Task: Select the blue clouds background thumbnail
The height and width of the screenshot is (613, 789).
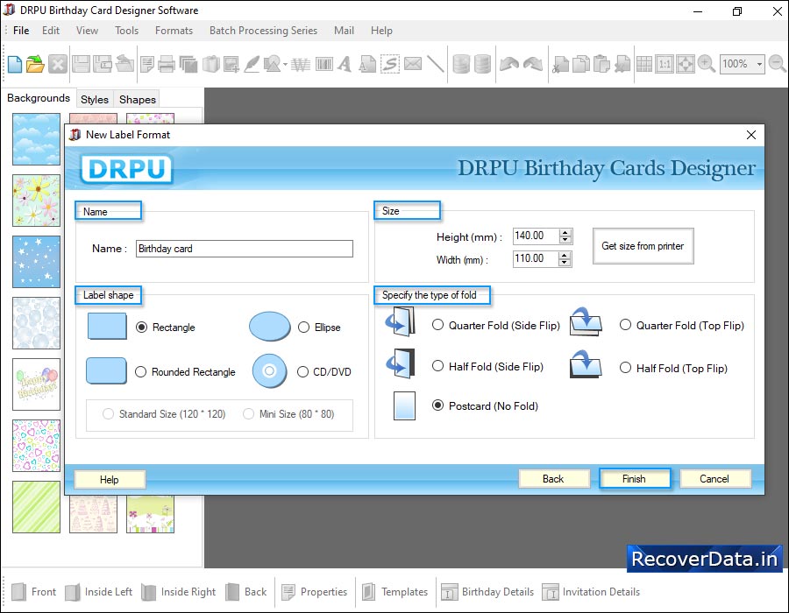Action: [36, 139]
